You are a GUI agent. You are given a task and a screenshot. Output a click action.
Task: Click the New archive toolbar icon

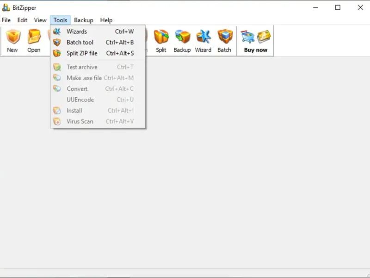[13, 37]
